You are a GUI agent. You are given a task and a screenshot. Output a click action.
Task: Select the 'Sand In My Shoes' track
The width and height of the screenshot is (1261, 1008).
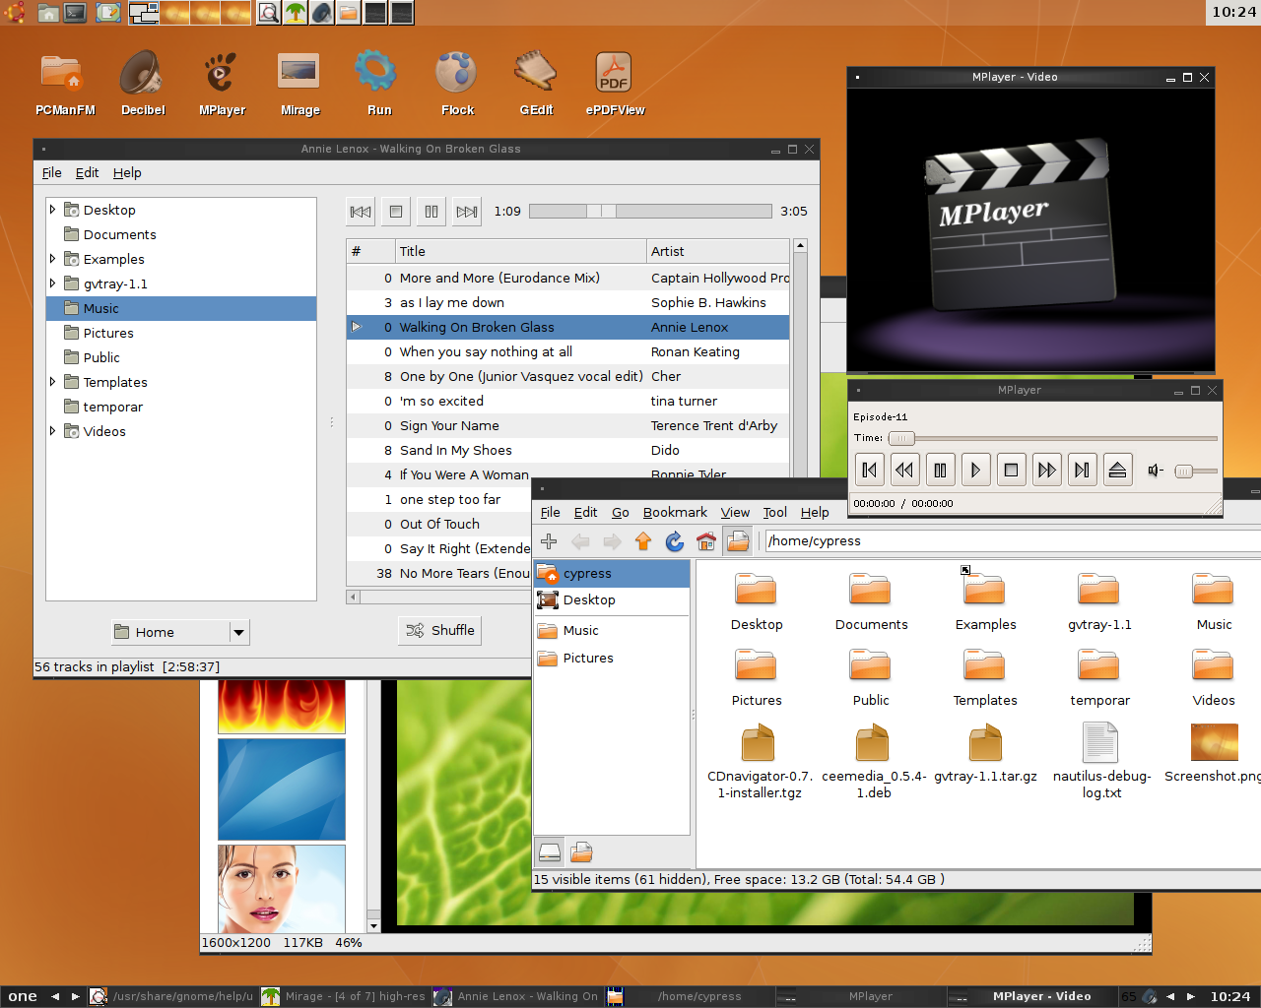[x=567, y=450]
